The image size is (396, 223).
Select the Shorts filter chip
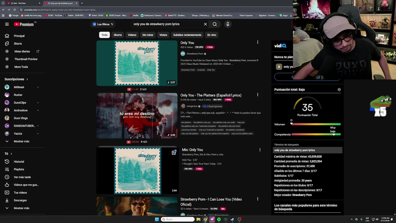118,35
